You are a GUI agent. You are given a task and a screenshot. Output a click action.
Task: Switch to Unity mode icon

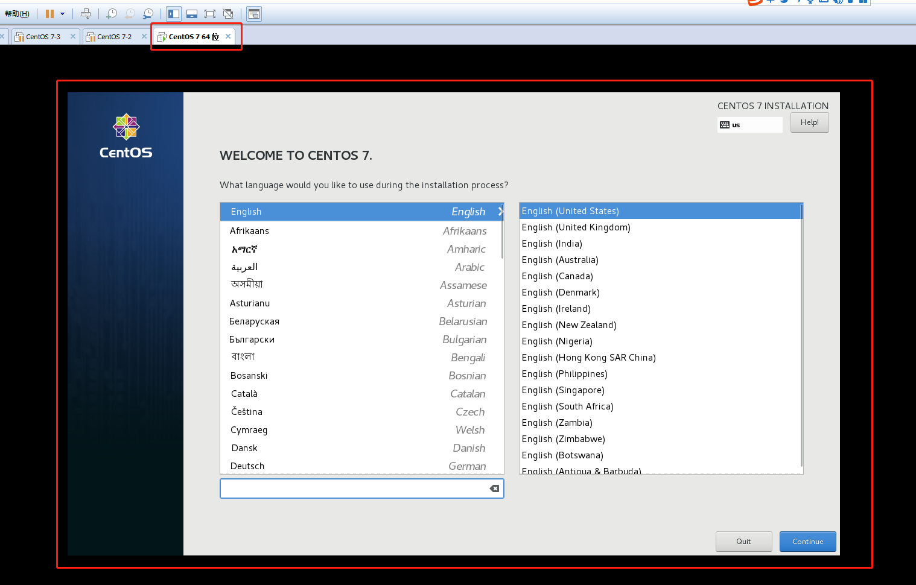coord(228,14)
